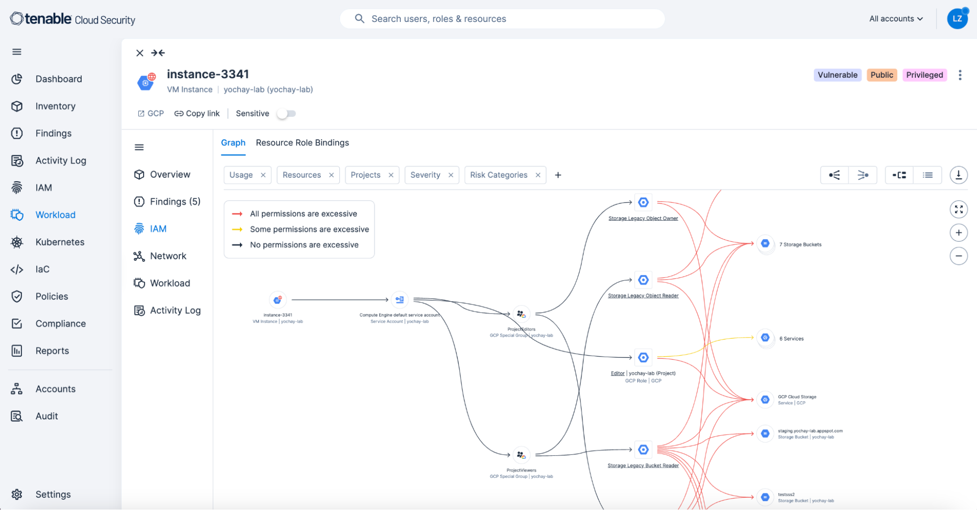Click the Editor role link
This screenshot has width=977, height=510.
click(618, 373)
